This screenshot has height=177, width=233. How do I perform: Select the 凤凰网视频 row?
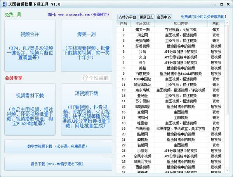(170, 162)
